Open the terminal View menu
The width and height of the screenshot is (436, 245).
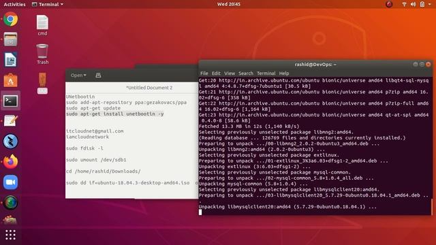(x=230, y=73)
